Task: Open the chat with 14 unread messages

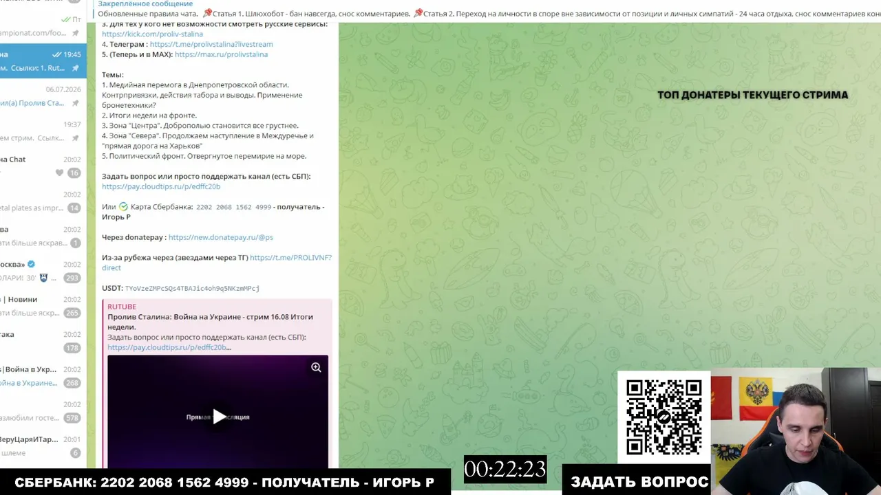Action: coord(43,201)
